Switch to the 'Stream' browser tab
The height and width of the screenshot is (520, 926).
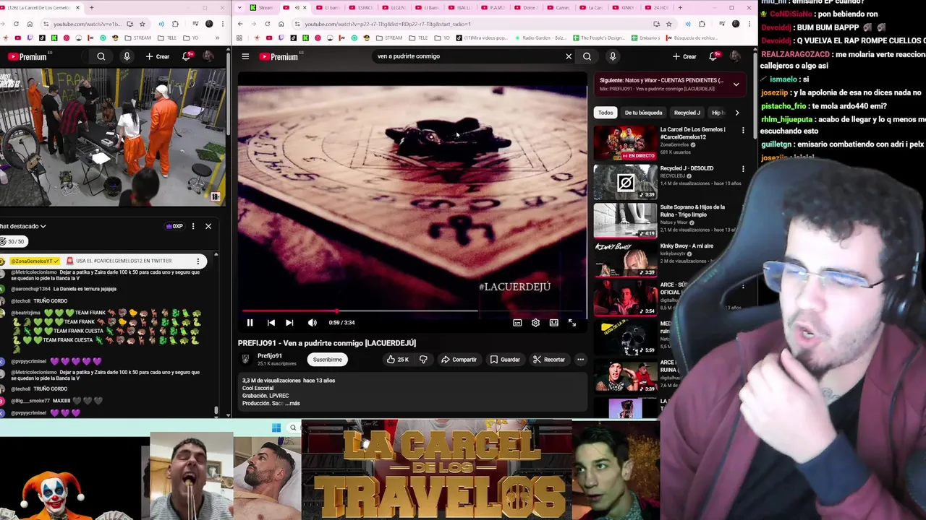tap(263, 8)
